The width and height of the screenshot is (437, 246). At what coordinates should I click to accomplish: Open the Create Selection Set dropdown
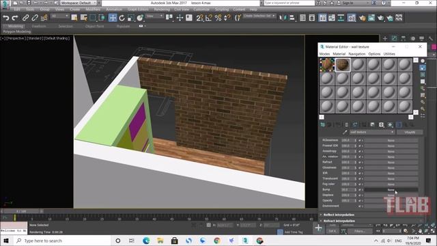[259, 16]
